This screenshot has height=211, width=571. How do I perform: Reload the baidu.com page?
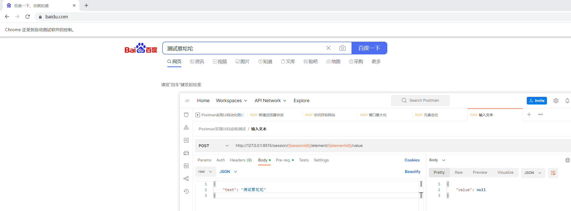click(x=28, y=17)
